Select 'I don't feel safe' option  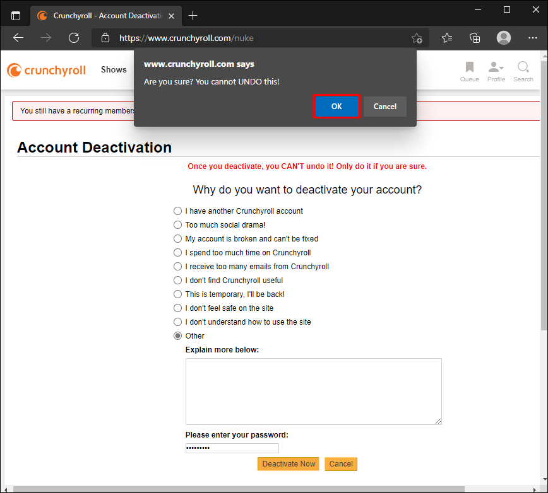click(x=177, y=308)
